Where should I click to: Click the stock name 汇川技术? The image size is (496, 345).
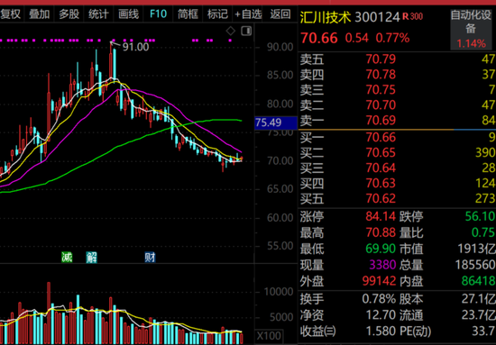pos(326,17)
